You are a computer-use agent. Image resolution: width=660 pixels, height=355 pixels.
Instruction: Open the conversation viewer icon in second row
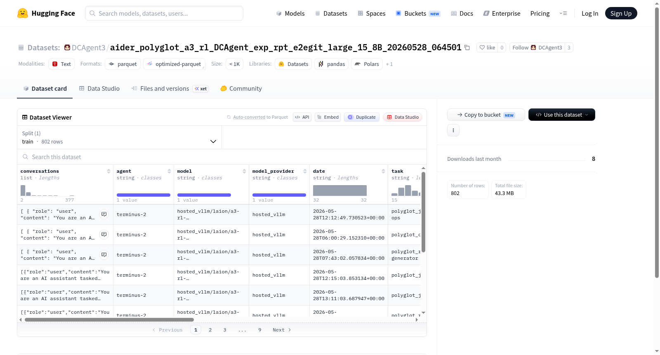pos(104,235)
